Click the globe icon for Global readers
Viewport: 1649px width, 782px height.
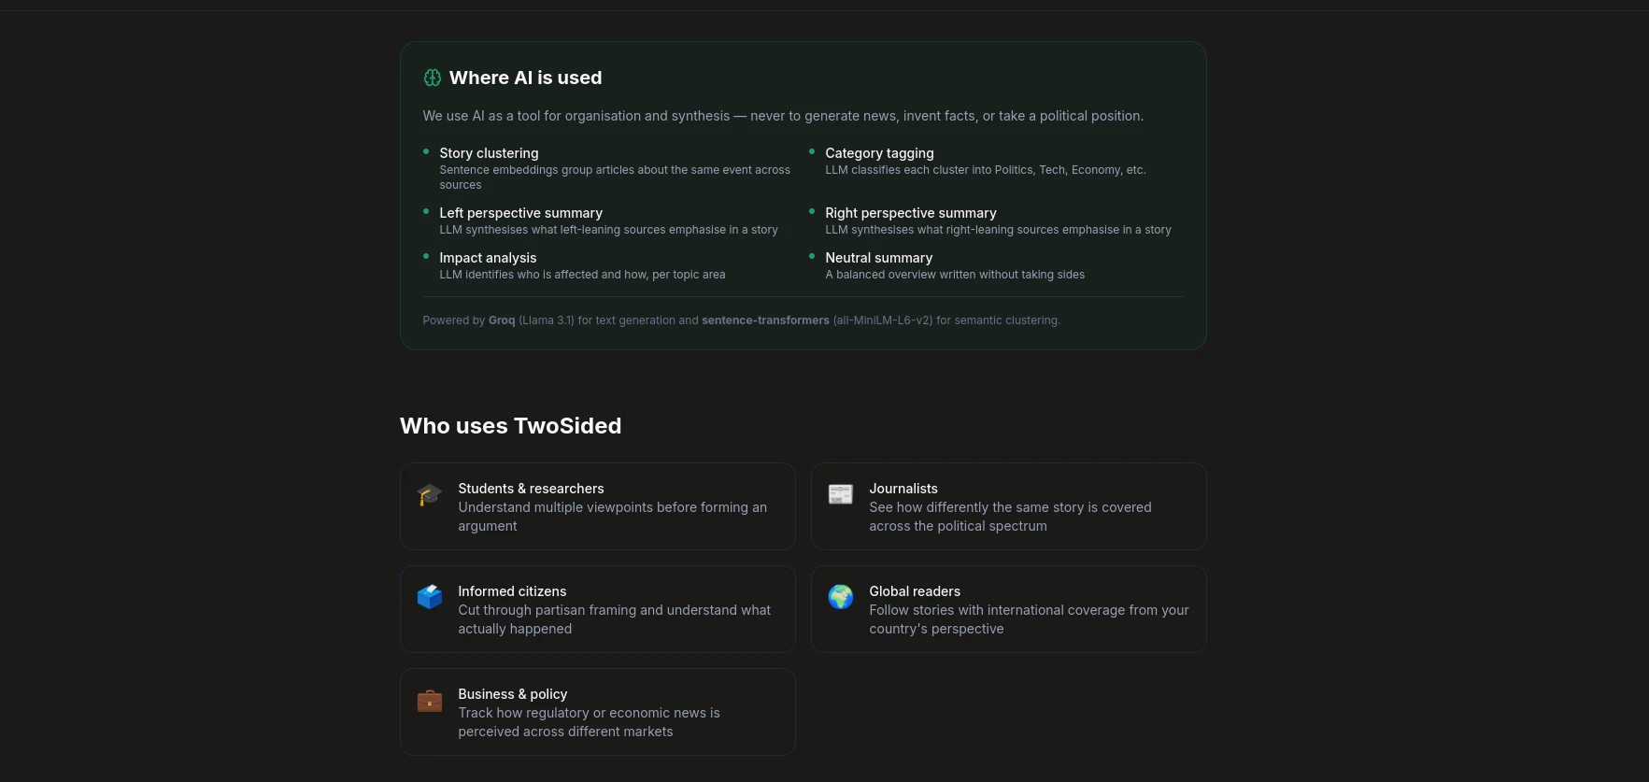841,597
